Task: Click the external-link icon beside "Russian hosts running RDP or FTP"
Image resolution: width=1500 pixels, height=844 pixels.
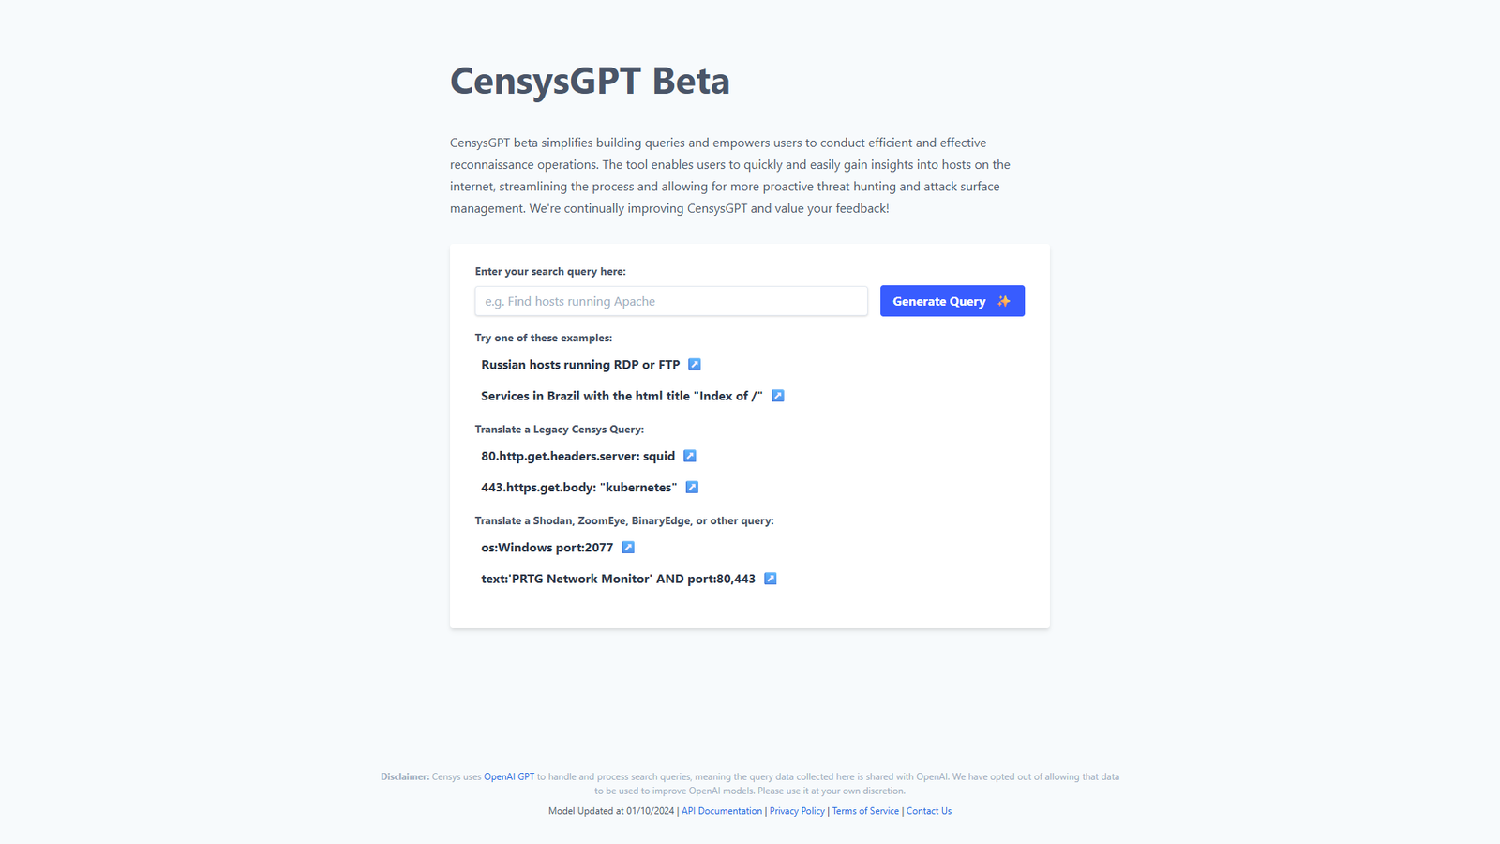Action: click(695, 364)
